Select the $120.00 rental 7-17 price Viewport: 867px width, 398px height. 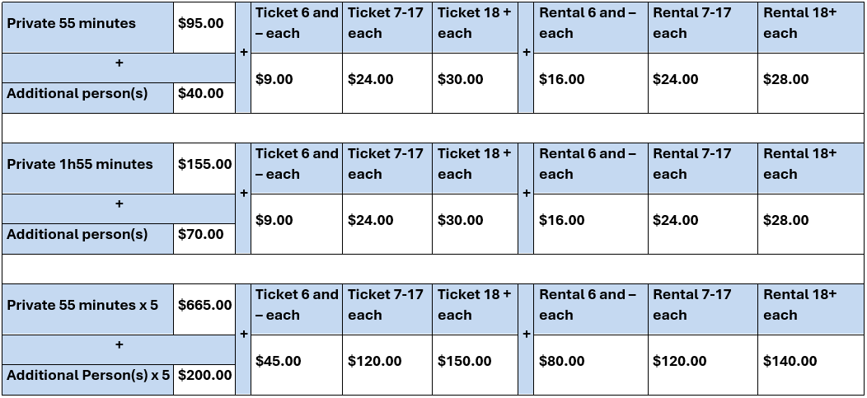click(x=703, y=365)
